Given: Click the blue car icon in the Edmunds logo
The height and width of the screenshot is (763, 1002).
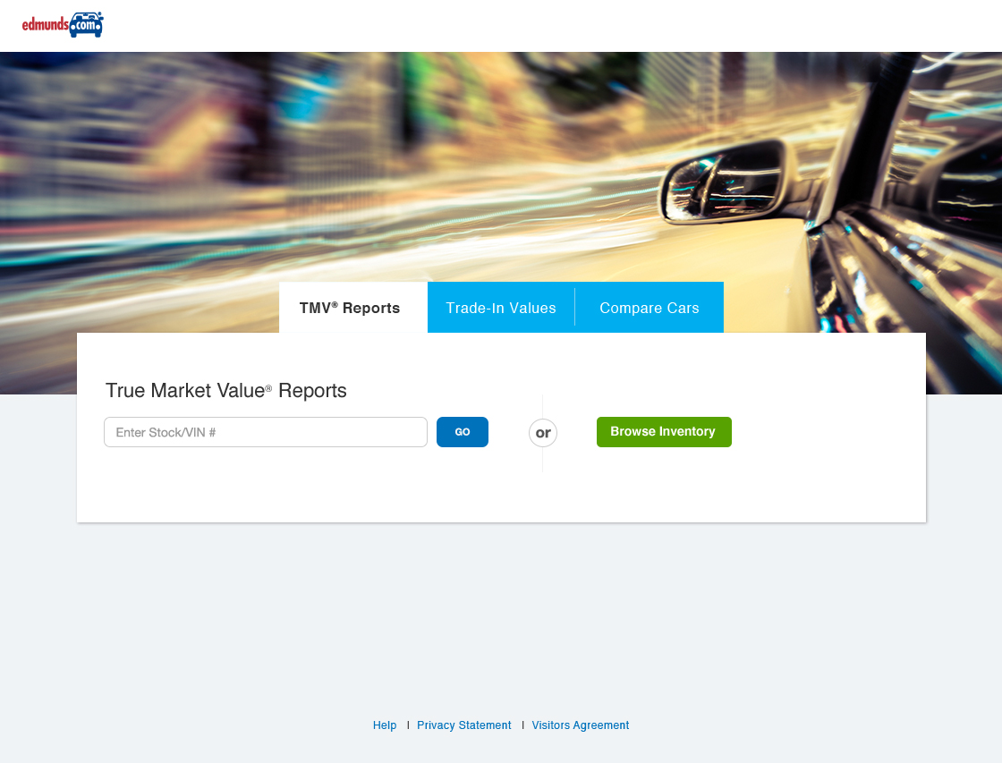Looking at the screenshot, I should [x=86, y=25].
